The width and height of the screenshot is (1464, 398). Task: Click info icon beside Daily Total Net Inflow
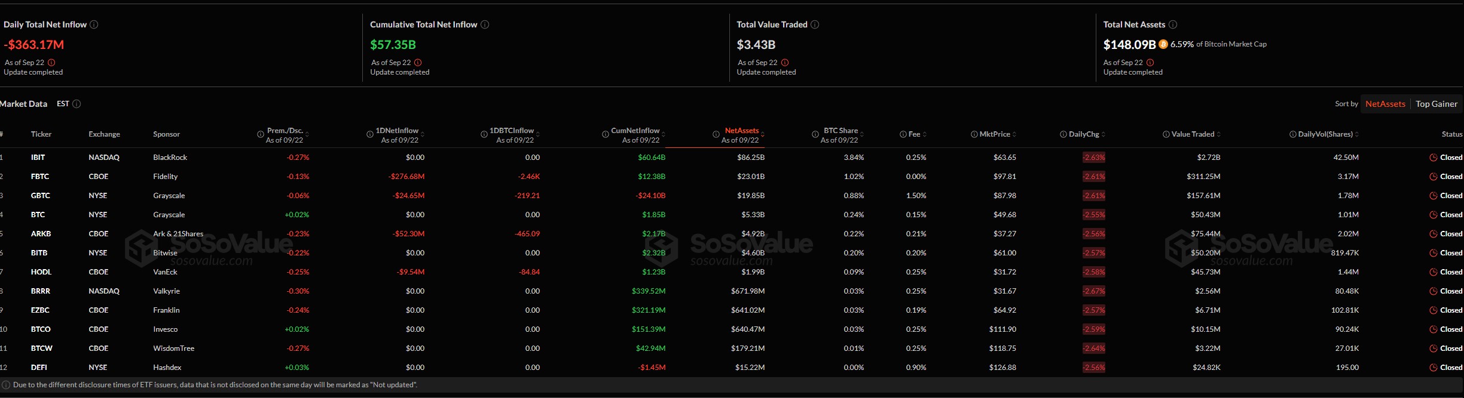94,24
